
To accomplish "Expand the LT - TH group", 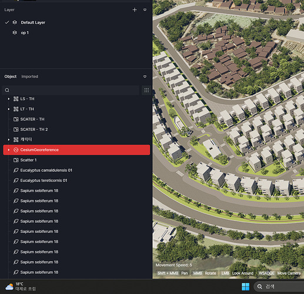I will pos(9,109).
